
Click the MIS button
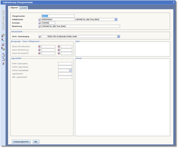[36, 142]
